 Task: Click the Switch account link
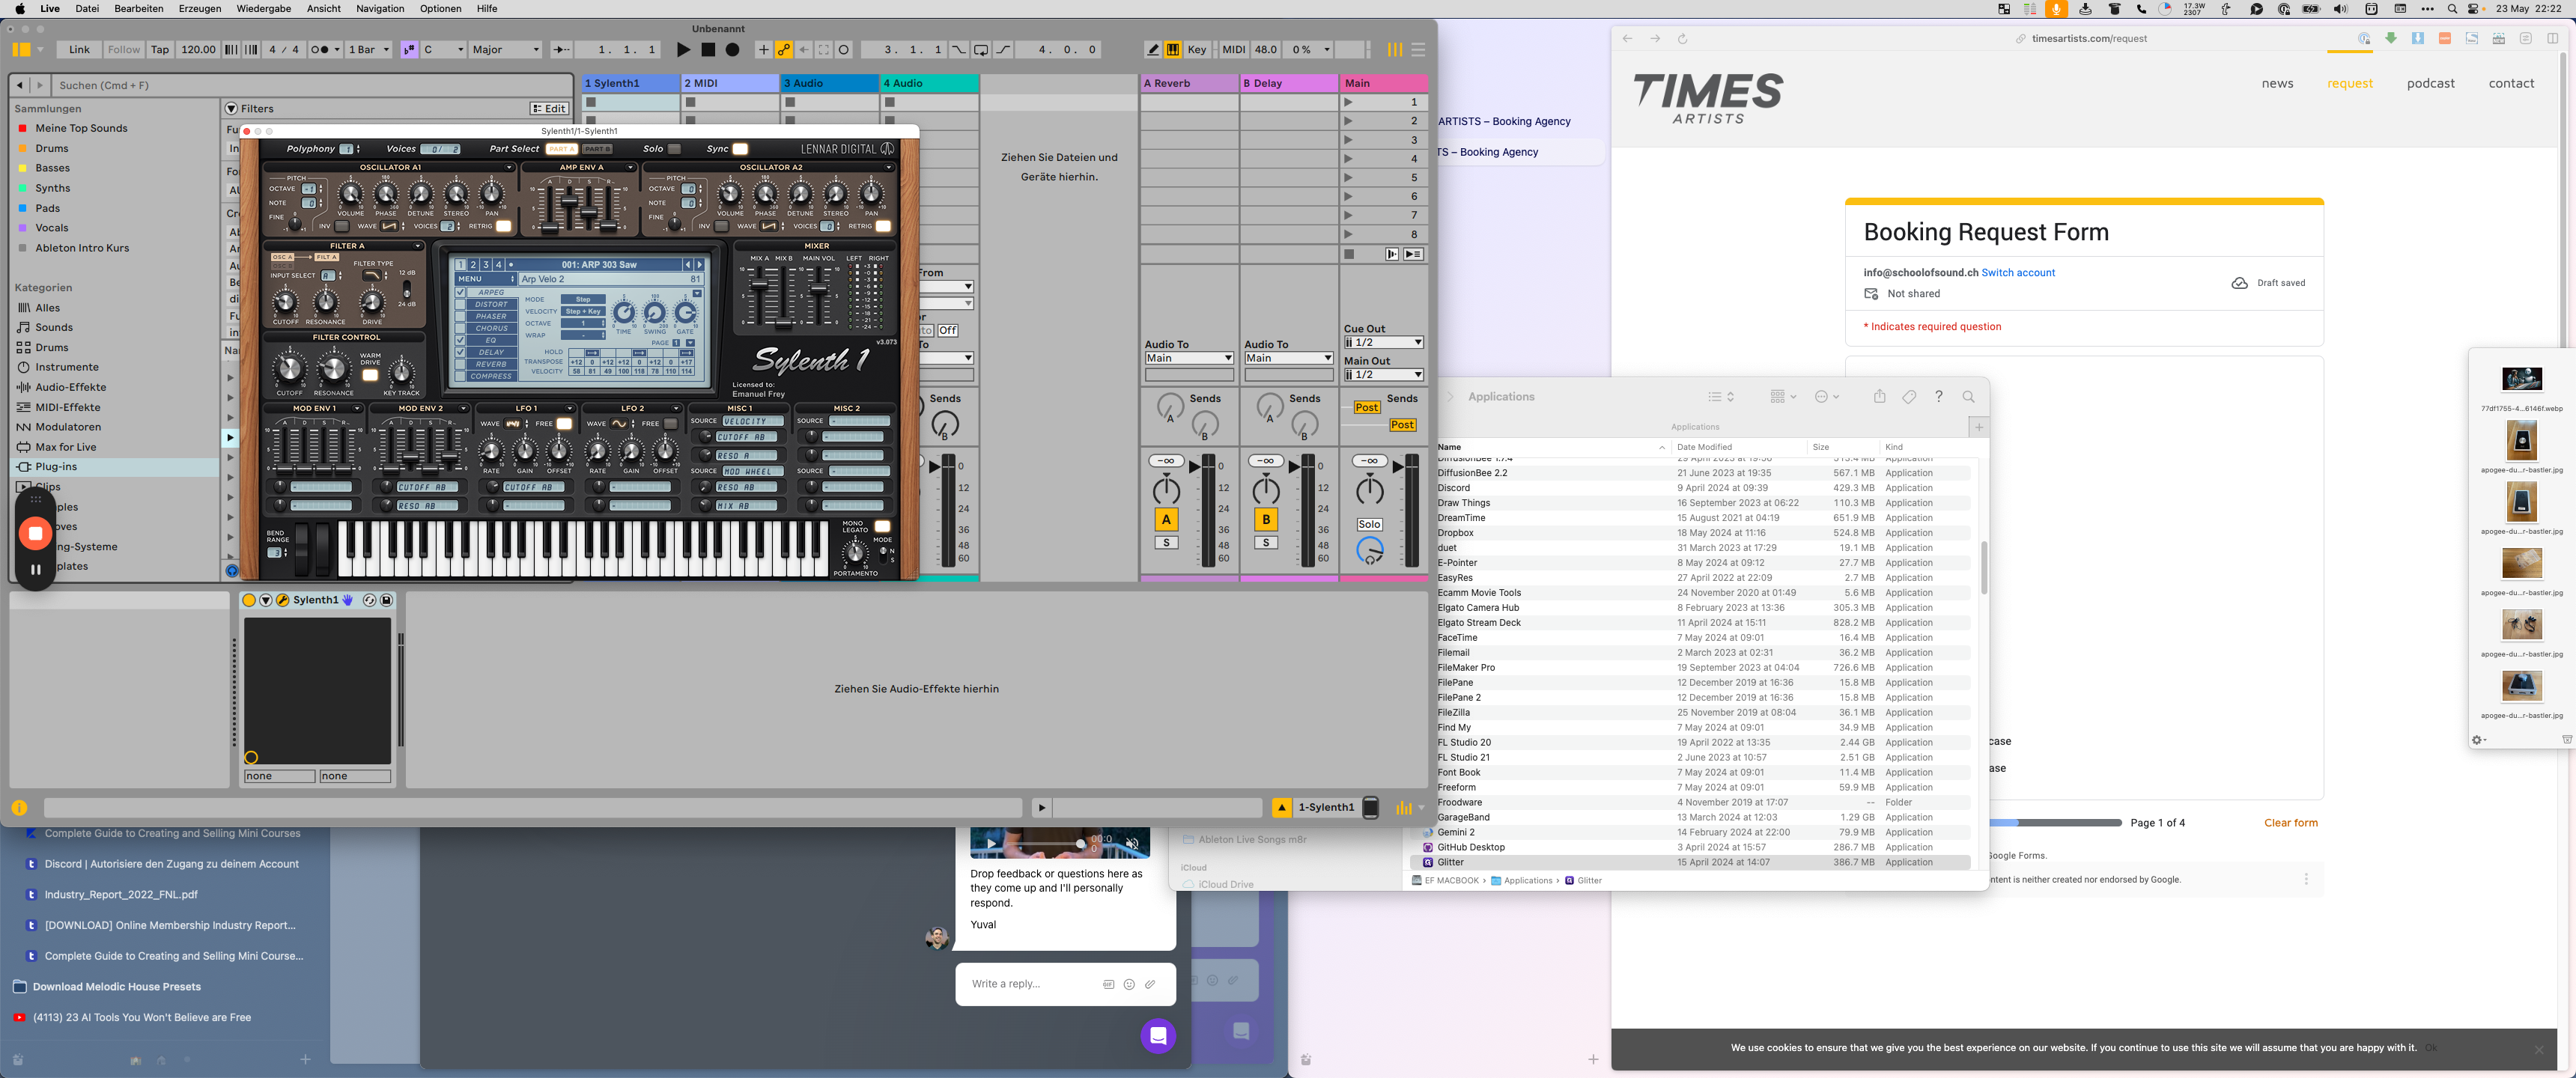(2018, 272)
